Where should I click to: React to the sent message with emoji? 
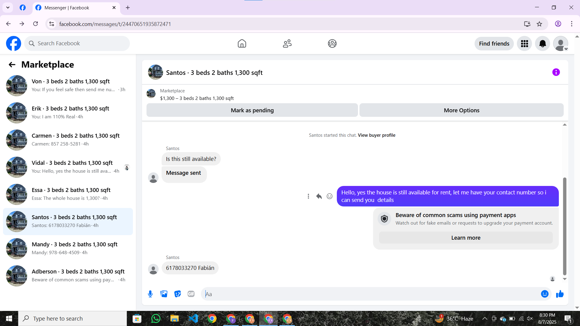click(330, 196)
